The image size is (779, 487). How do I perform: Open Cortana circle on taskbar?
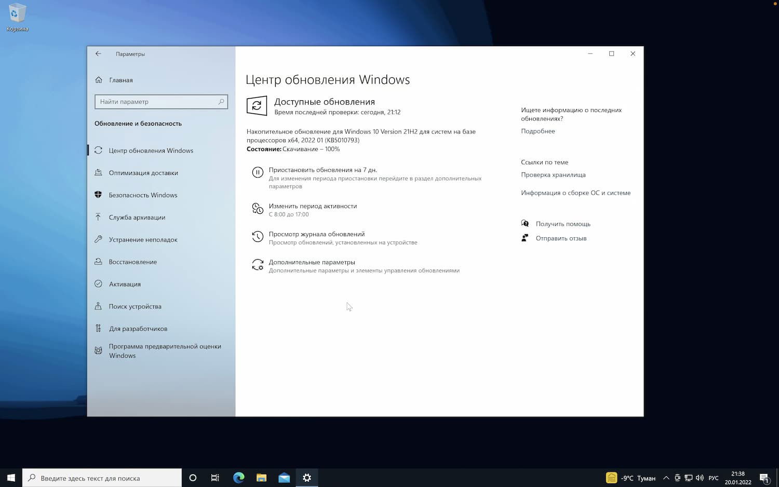[x=193, y=478]
